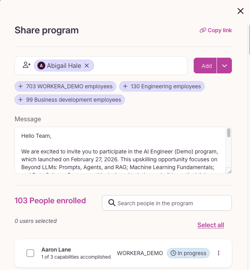Click the Message box scrollbar thumb
The width and height of the screenshot is (250, 270).
(229, 133)
